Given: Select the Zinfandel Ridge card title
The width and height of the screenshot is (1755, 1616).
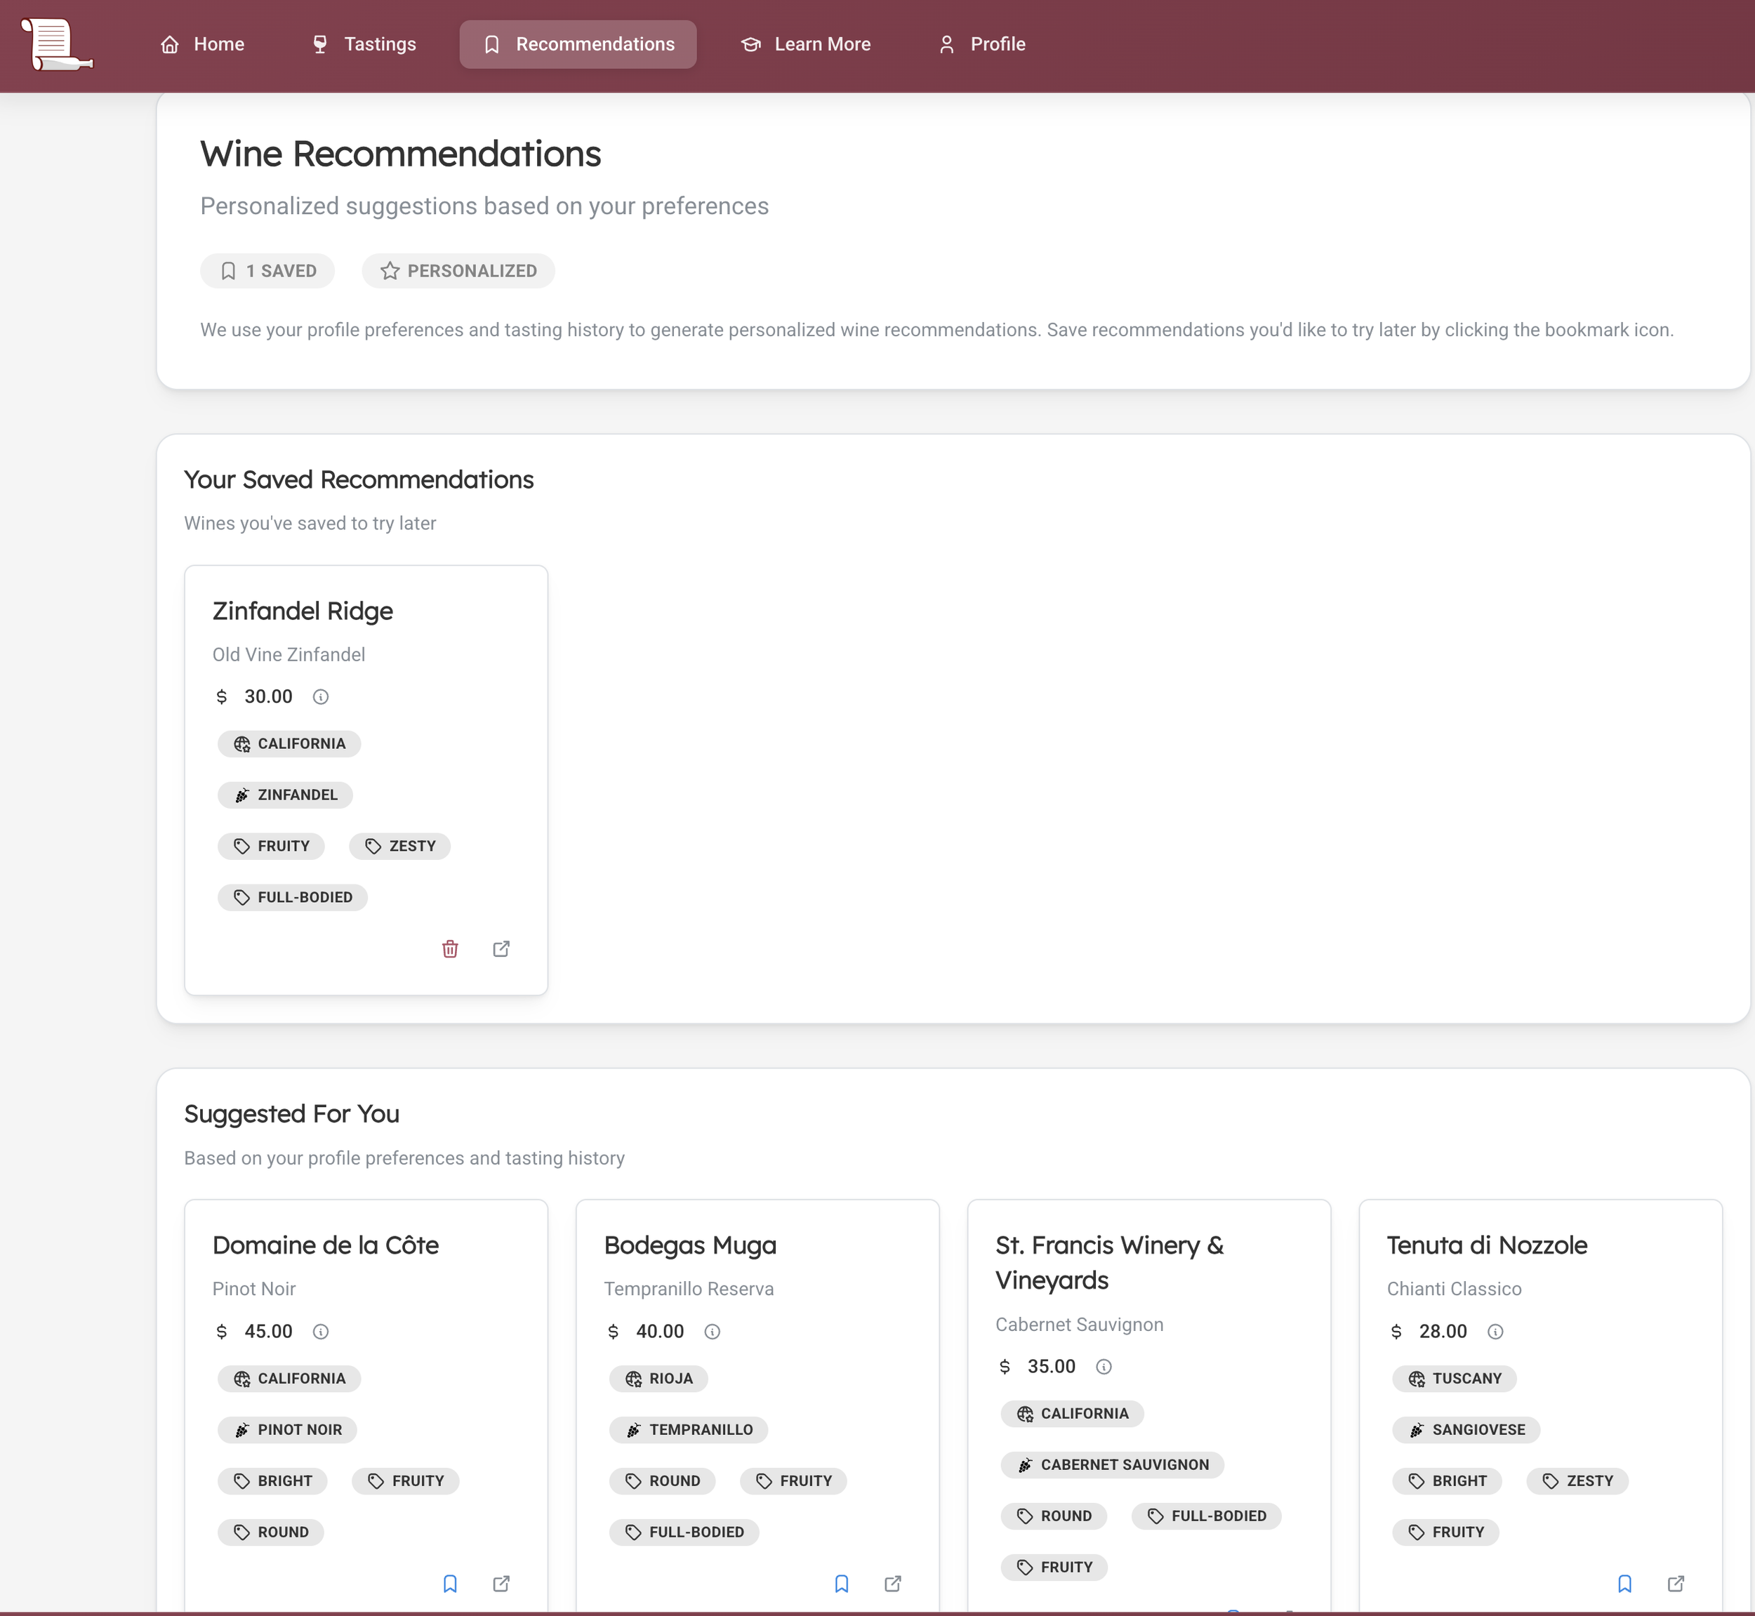Looking at the screenshot, I should click(x=303, y=611).
